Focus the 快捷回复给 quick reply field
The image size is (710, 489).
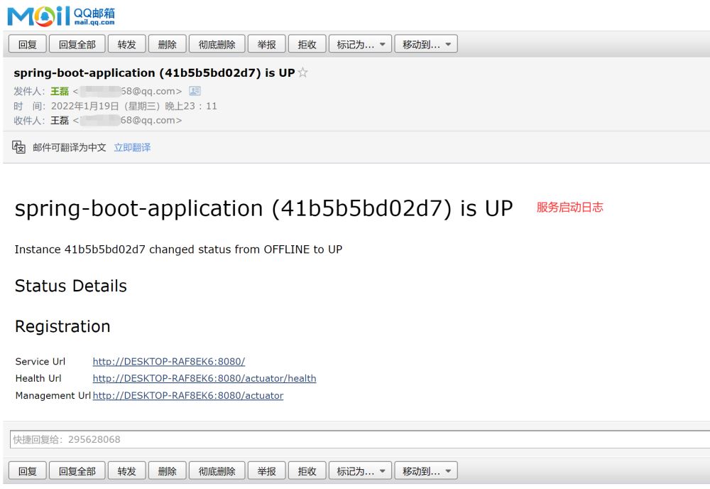point(360,439)
